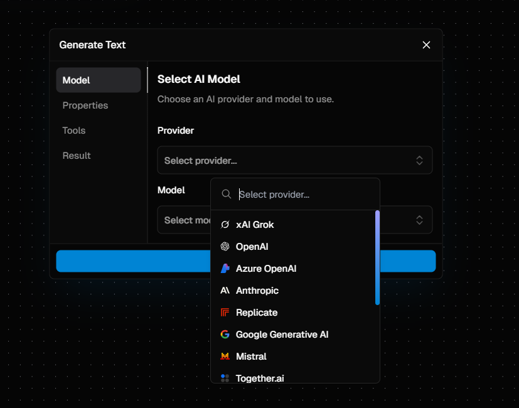
Task: Click the Azure OpenAI logo icon
Action: [x=225, y=269]
